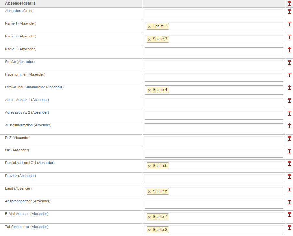The image size is (293, 236).
Task: Focus the Provinz (Absender) input field
Action: coord(214,179)
